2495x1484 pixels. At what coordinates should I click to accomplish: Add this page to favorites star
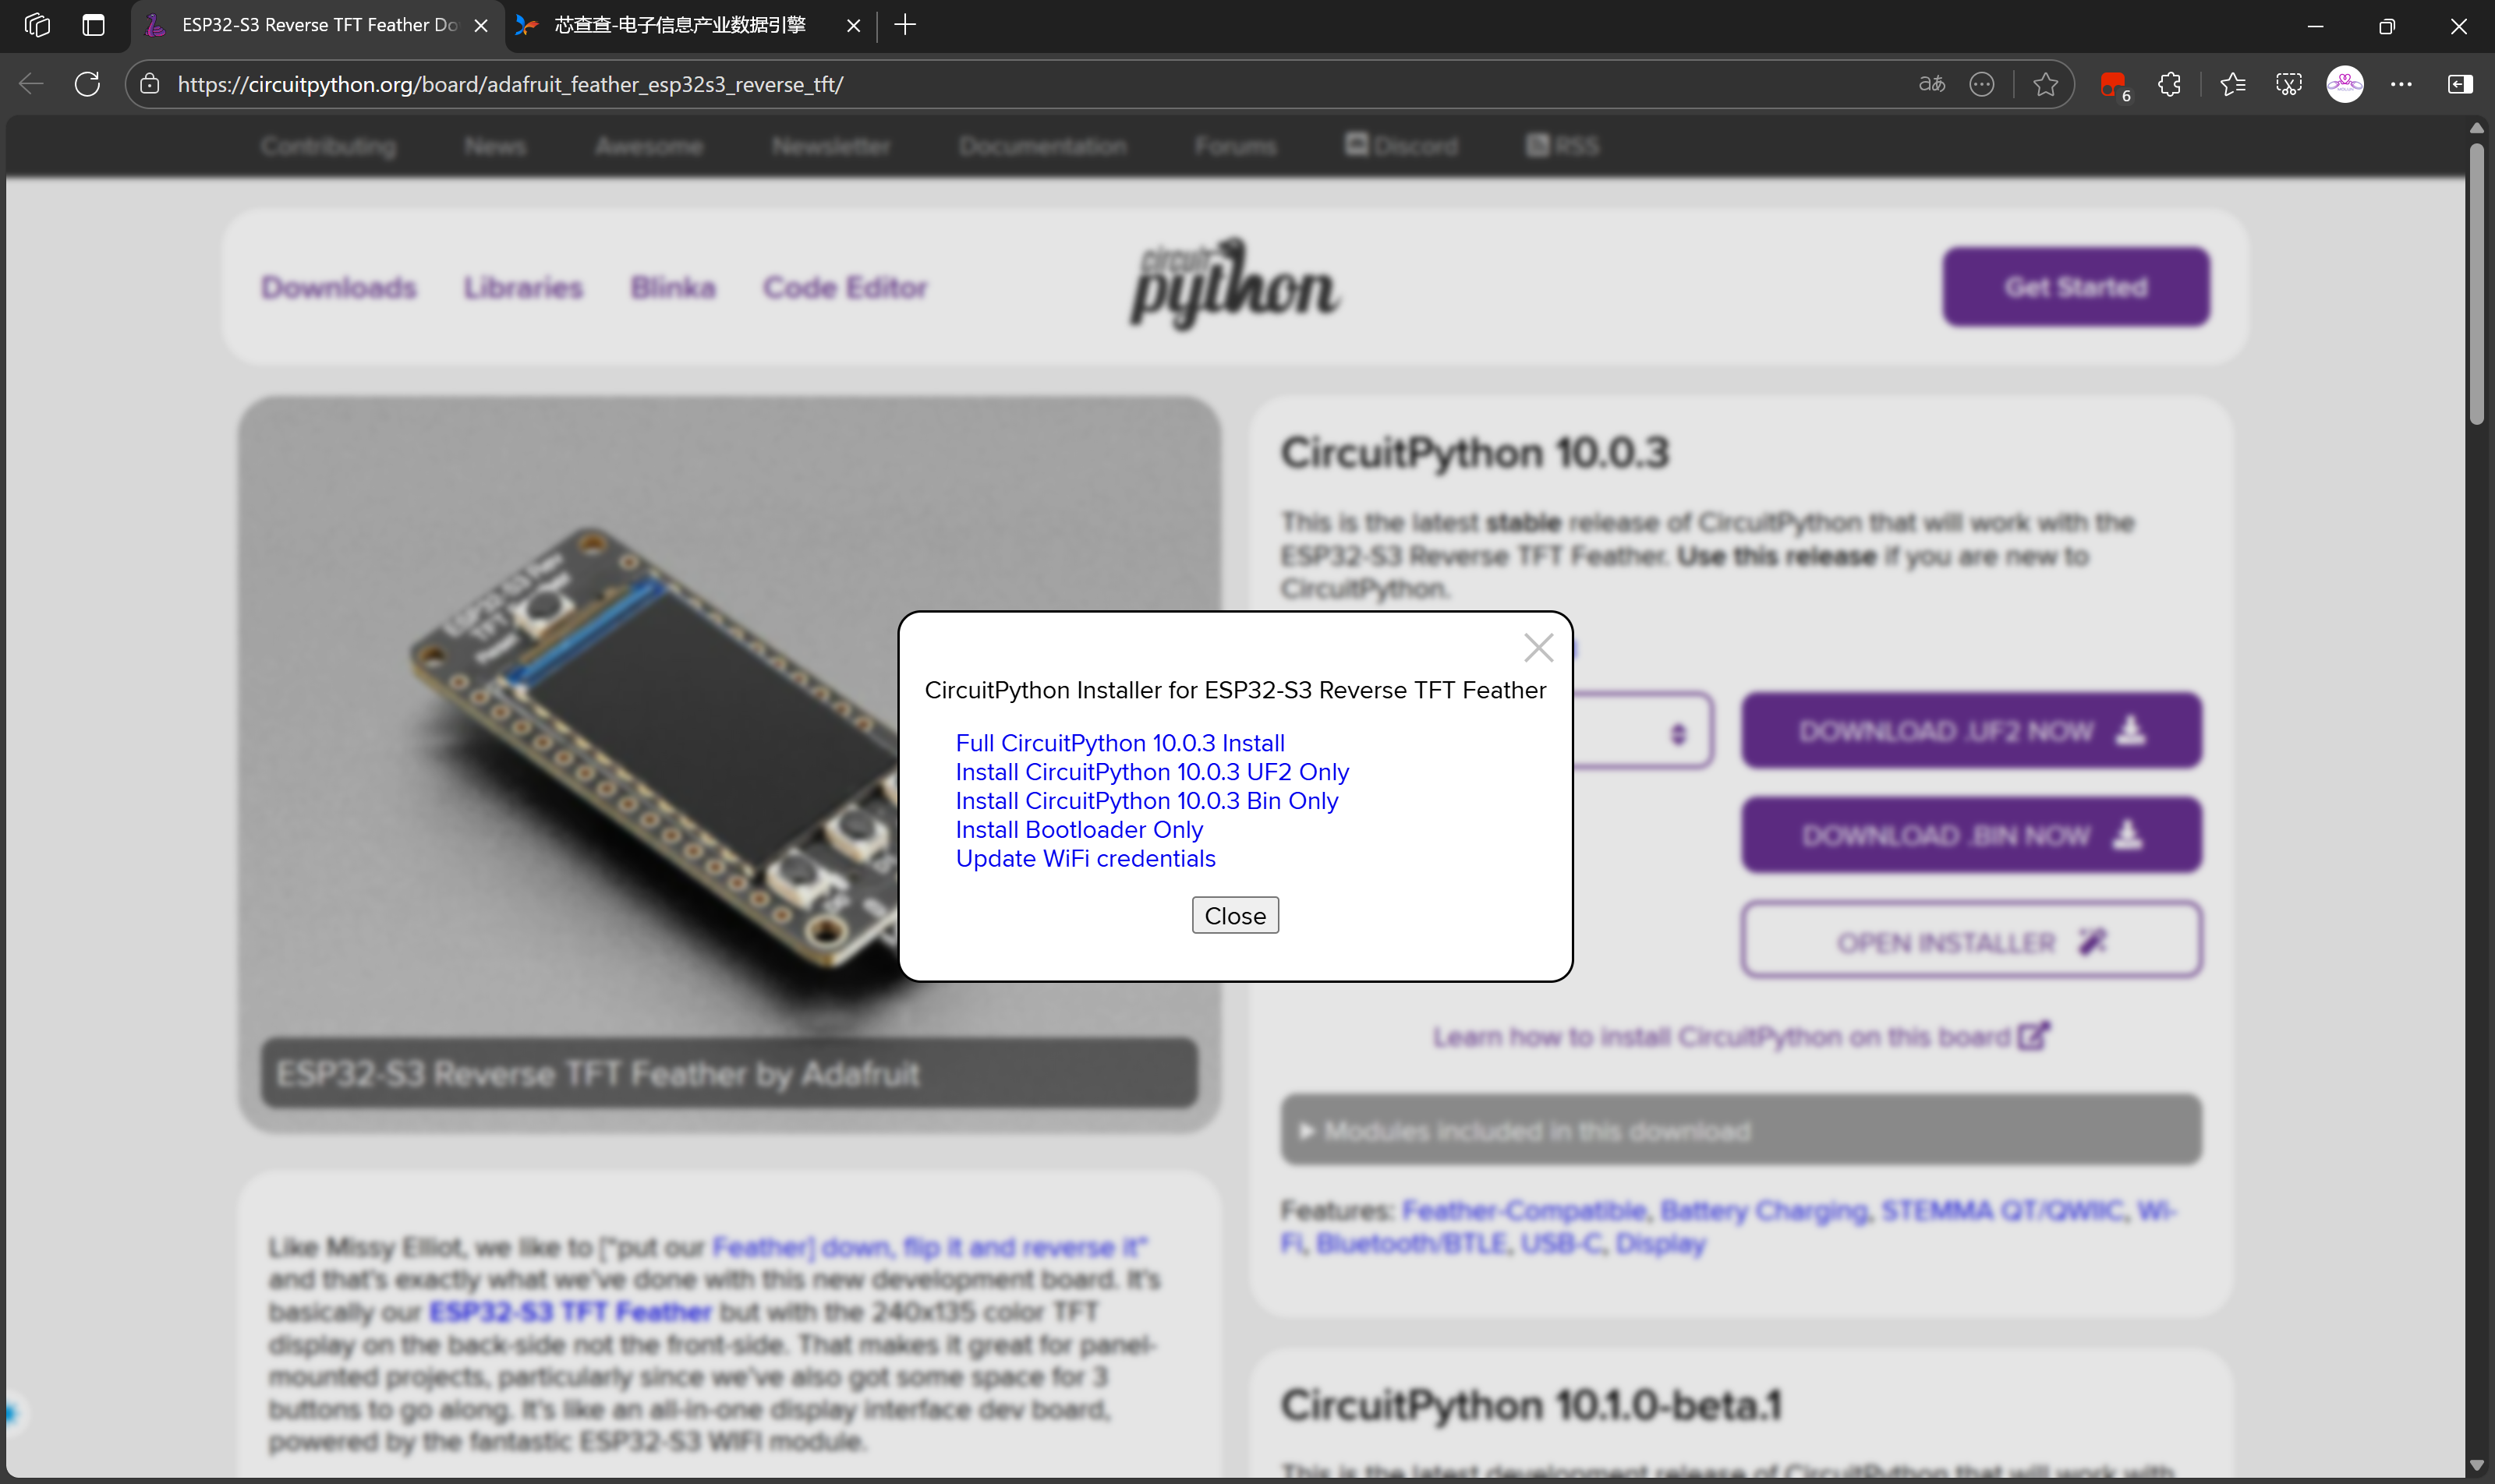(2045, 84)
